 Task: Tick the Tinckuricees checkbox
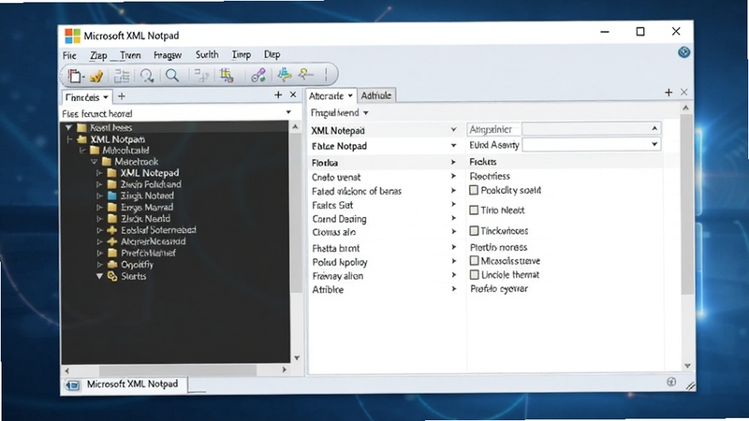pyautogui.click(x=474, y=230)
